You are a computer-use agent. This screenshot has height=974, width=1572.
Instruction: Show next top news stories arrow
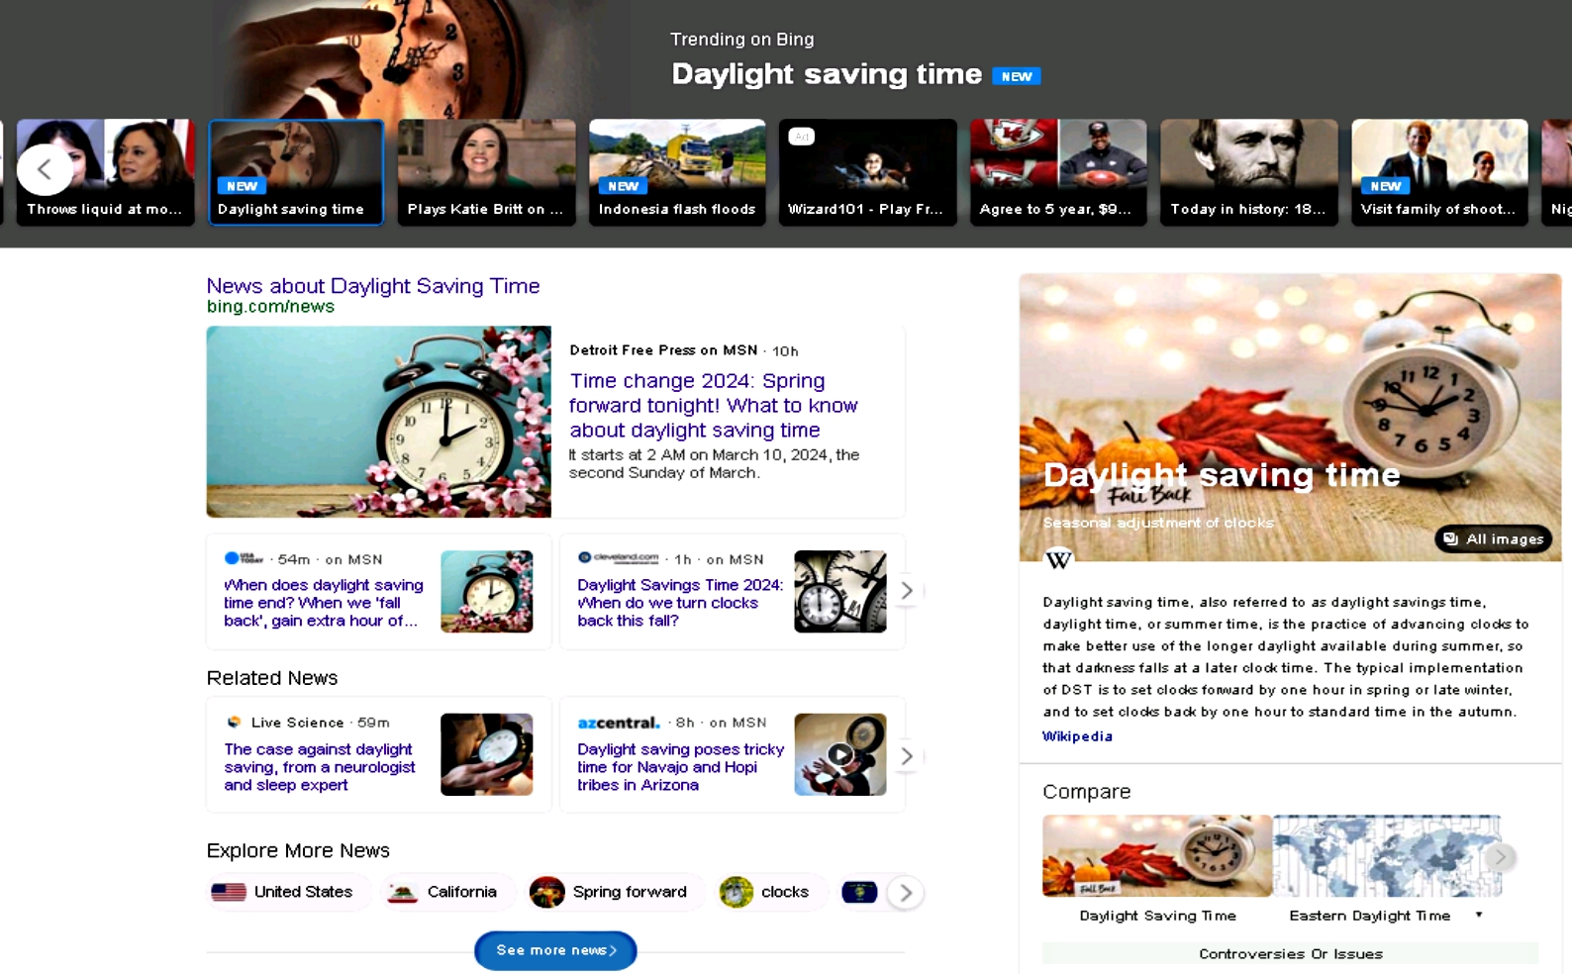[x=906, y=591]
